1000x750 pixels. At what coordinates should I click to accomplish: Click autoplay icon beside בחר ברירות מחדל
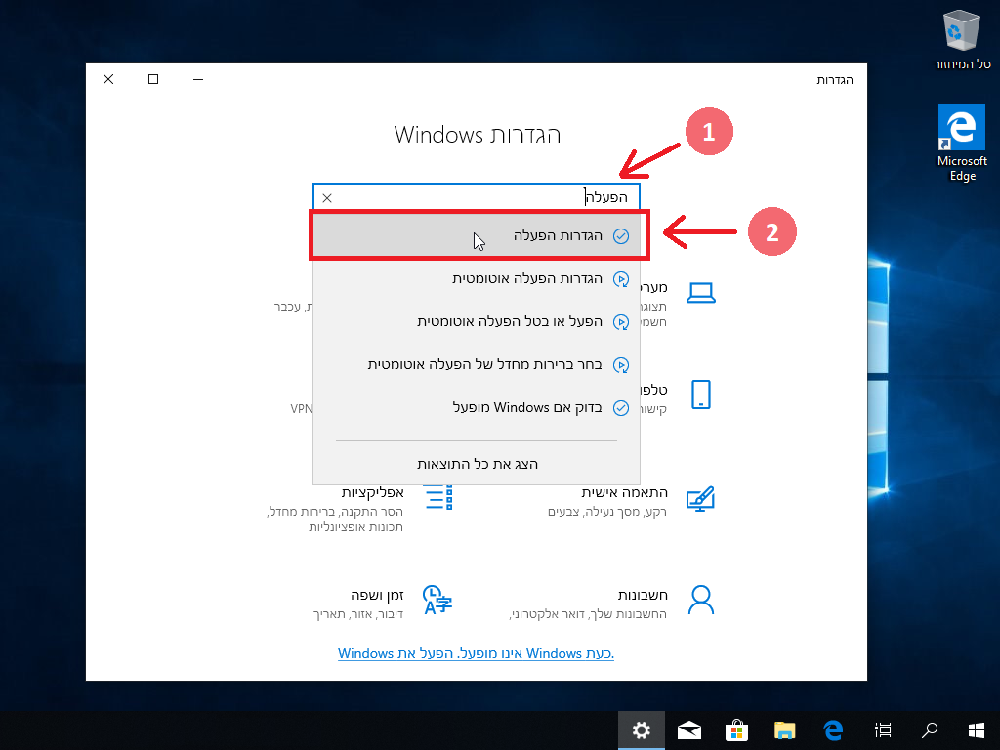coord(620,365)
